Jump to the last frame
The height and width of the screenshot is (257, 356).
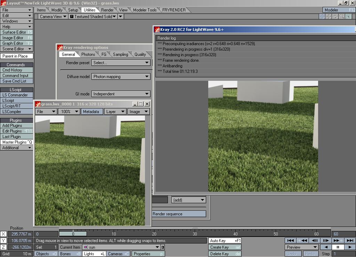(x=350, y=240)
